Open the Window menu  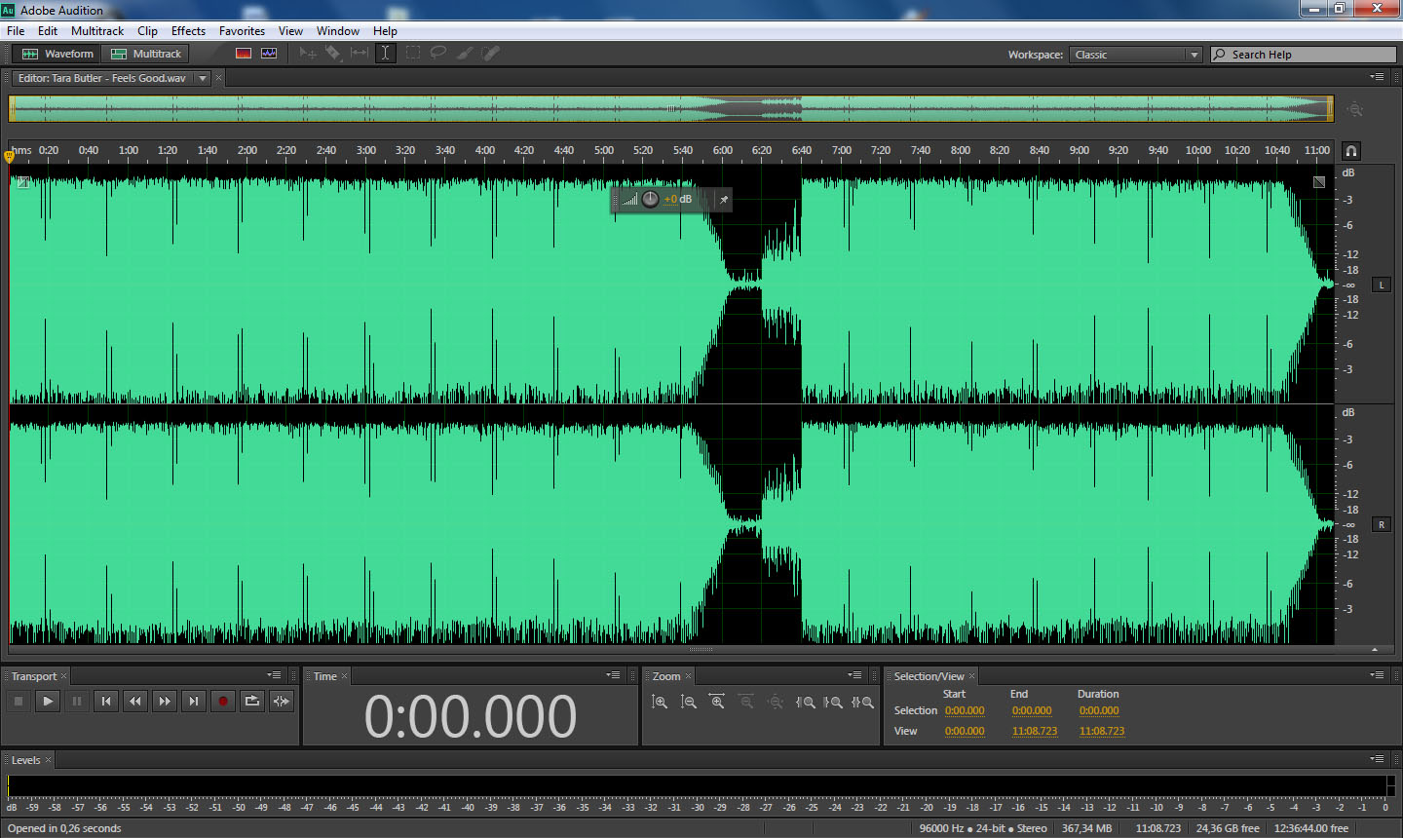pyautogui.click(x=337, y=31)
